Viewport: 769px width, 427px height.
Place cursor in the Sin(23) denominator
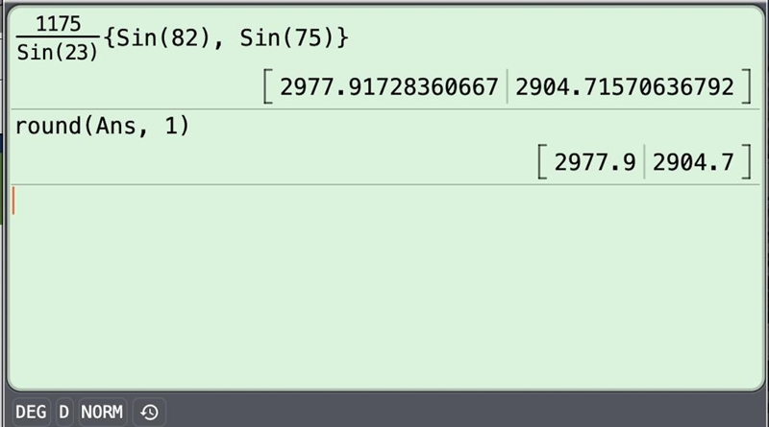(x=58, y=53)
